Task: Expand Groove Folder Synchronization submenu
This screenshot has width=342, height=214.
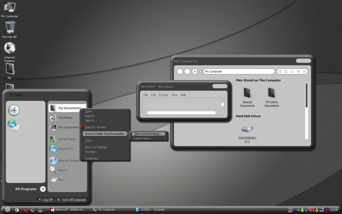Action: [x=105, y=134]
